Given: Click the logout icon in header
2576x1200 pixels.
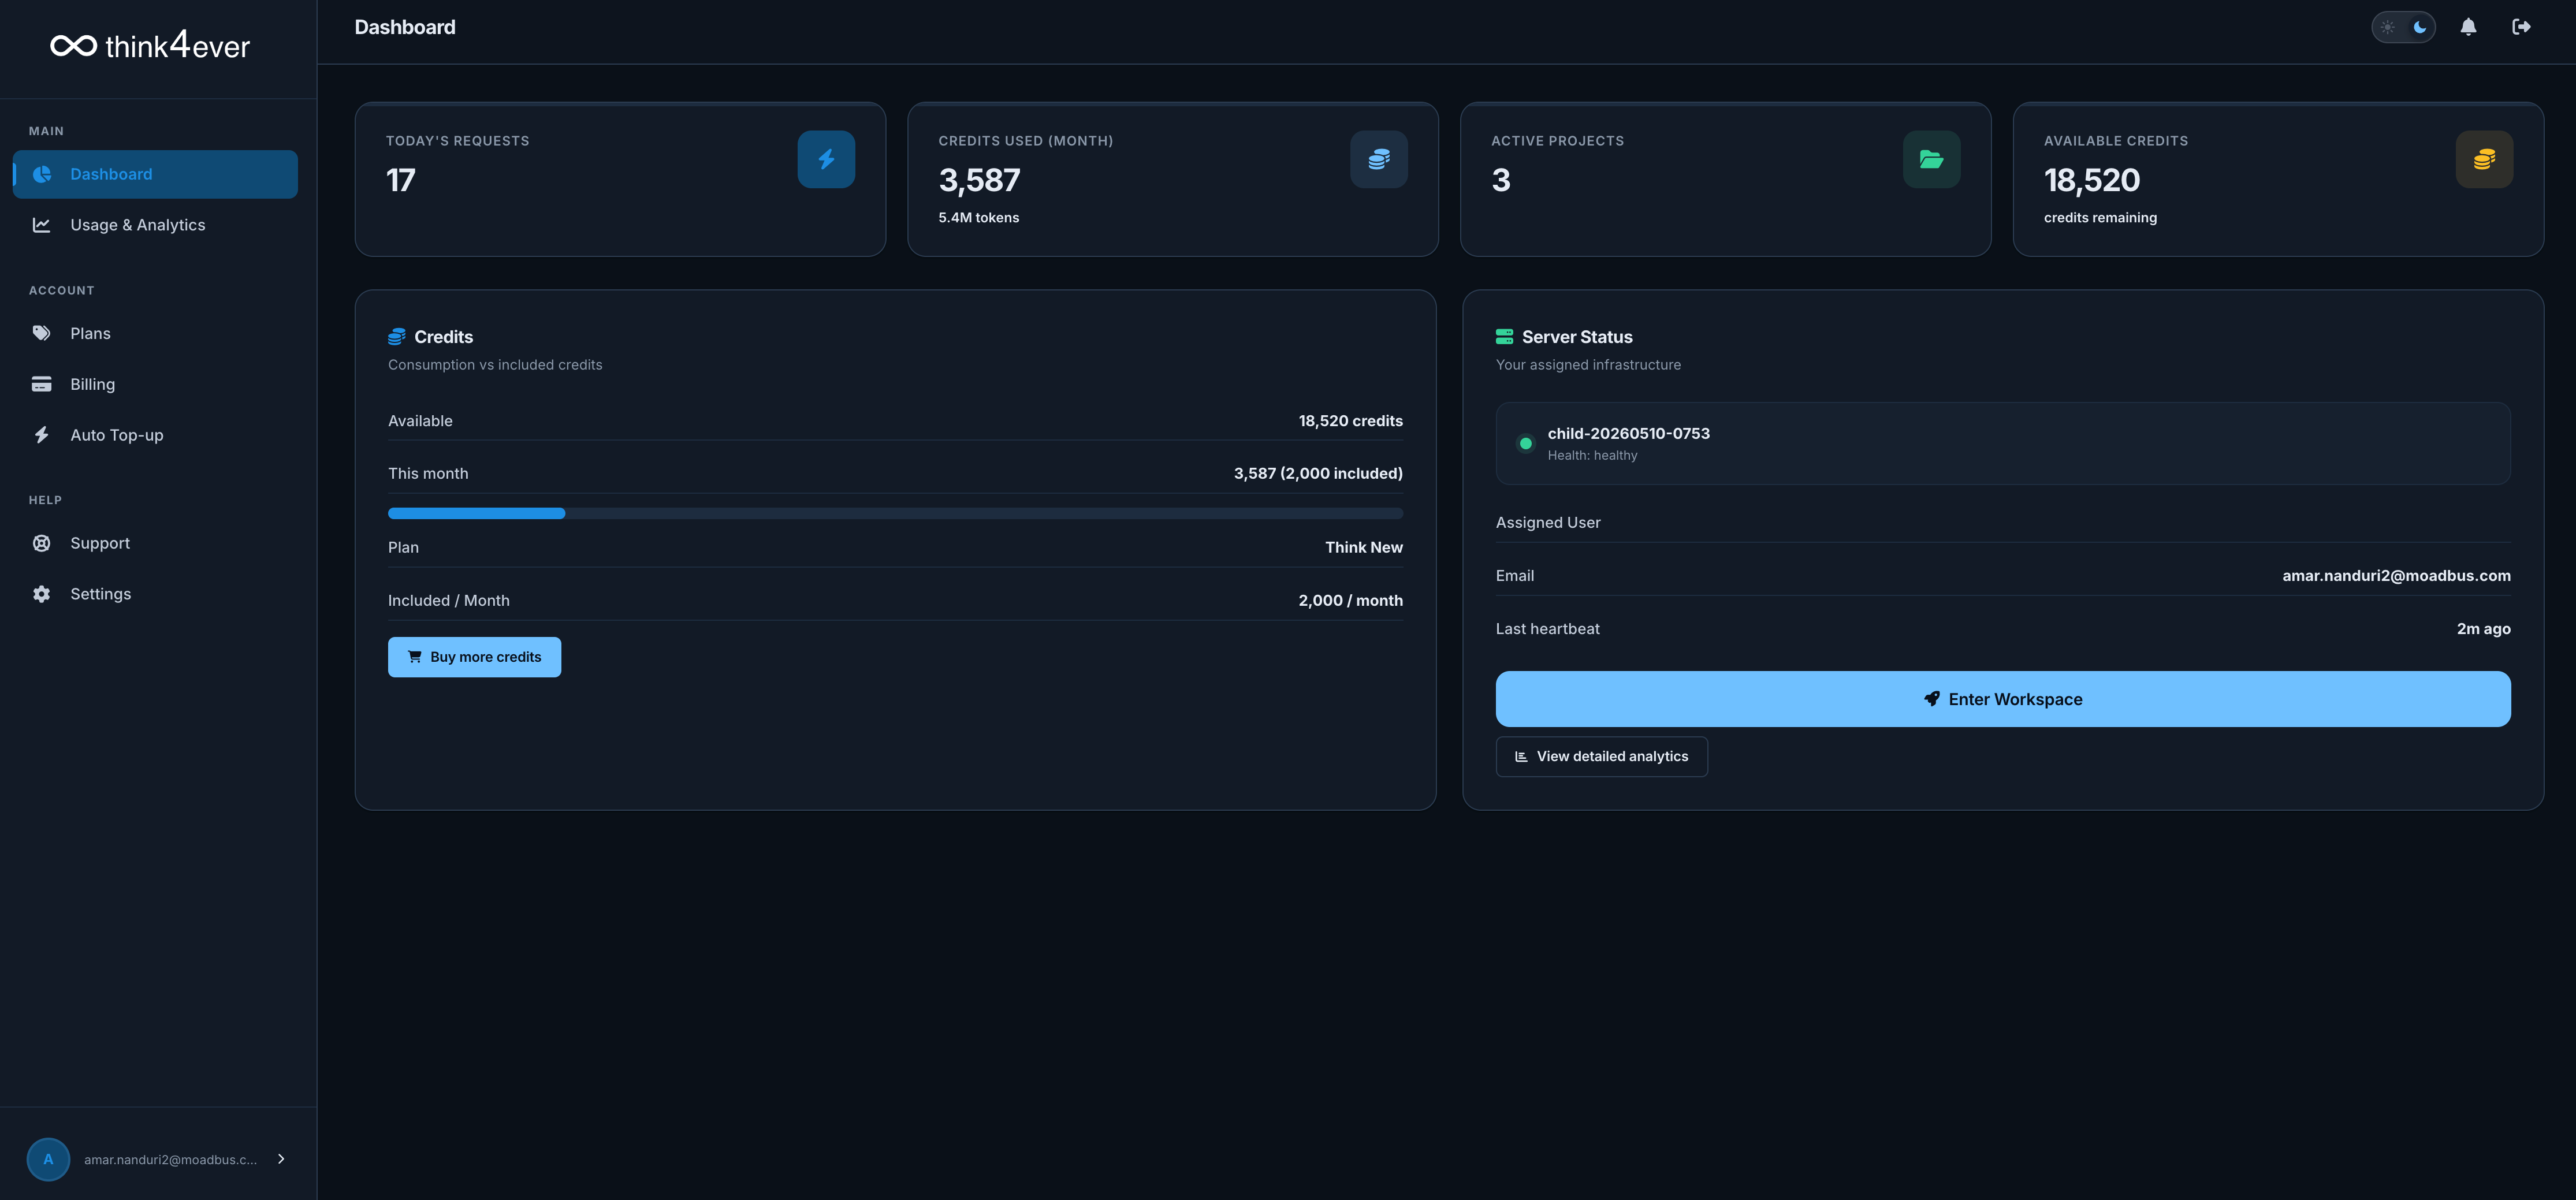Looking at the screenshot, I should (x=2521, y=27).
